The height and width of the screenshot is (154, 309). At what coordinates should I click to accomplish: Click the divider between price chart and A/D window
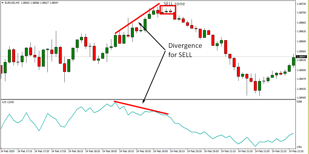click(148, 99)
